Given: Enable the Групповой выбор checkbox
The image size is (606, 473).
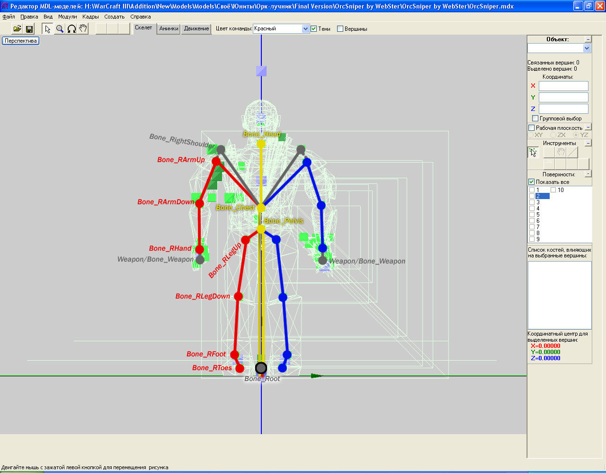Looking at the screenshot, I should click(535, 118).
